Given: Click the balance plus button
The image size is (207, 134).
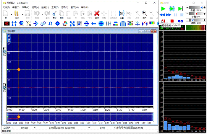Looking at the screenshot, I should 204,14.
